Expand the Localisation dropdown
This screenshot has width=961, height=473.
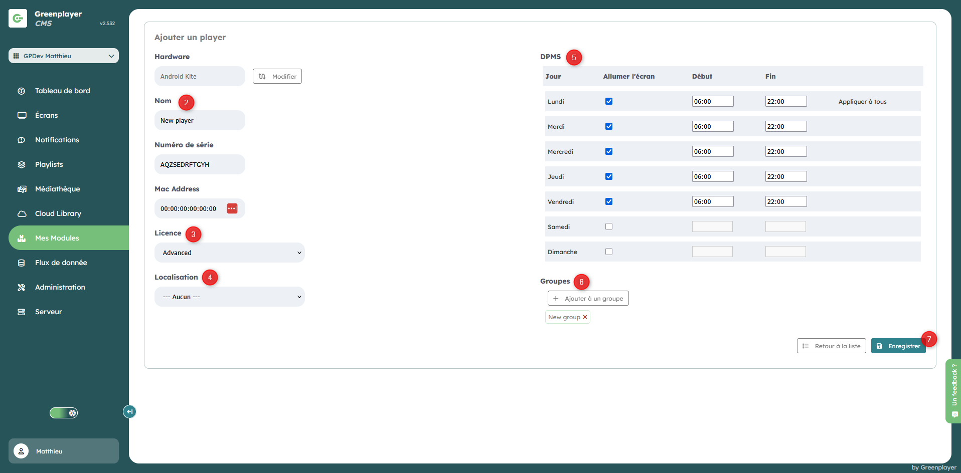point(229,297)
